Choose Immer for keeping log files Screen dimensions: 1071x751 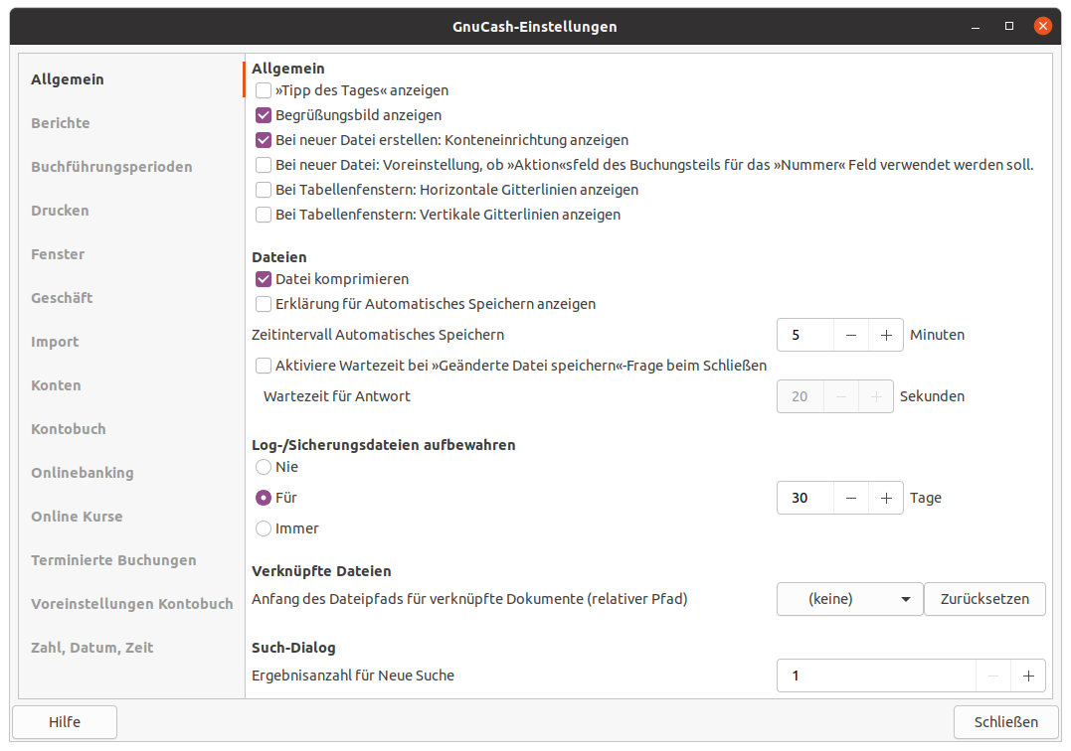tap(264, 528)
